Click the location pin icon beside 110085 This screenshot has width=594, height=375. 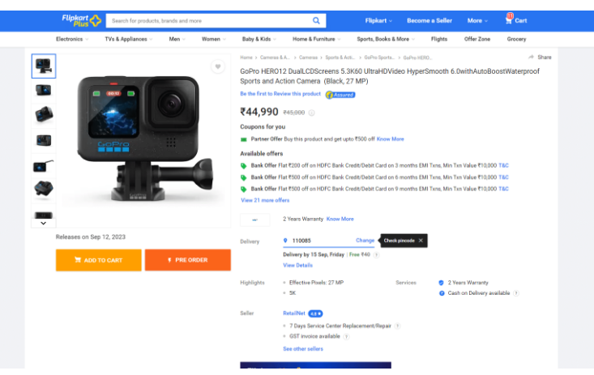pos(285,241)
